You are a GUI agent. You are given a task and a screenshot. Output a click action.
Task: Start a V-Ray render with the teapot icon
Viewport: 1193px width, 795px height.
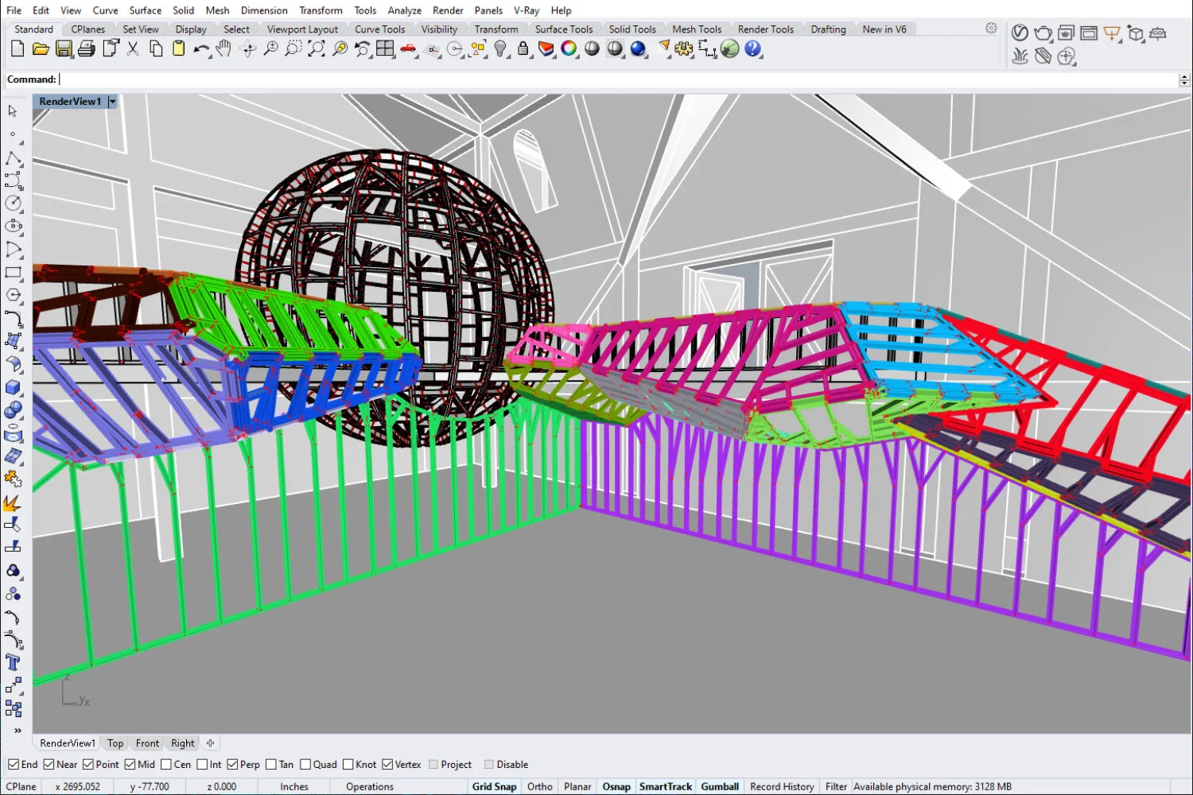(1043, 33)
